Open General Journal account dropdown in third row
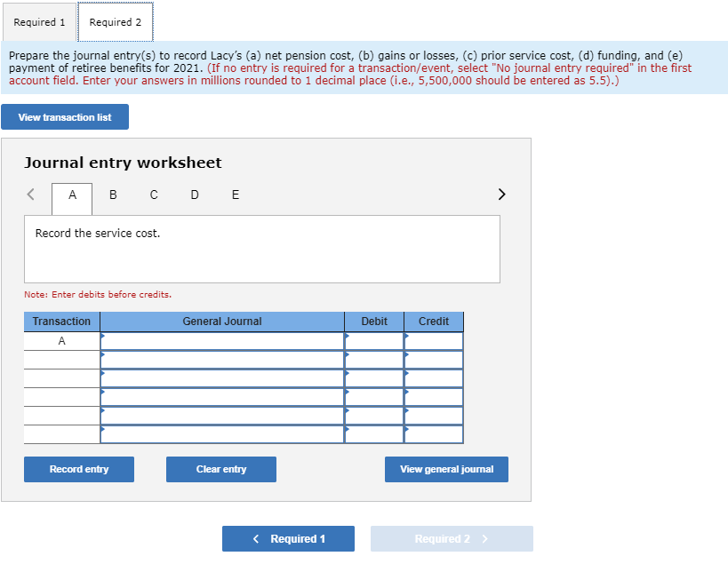Viewport: 728px width, 580px height. pyautogui.click(x=222, y=378)
